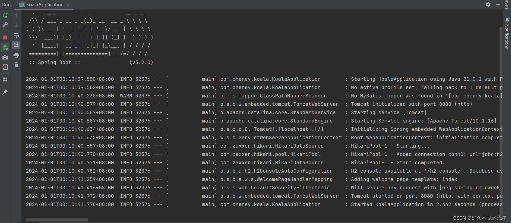Click the Up the Stack Trace arrow

coord(16,15)
